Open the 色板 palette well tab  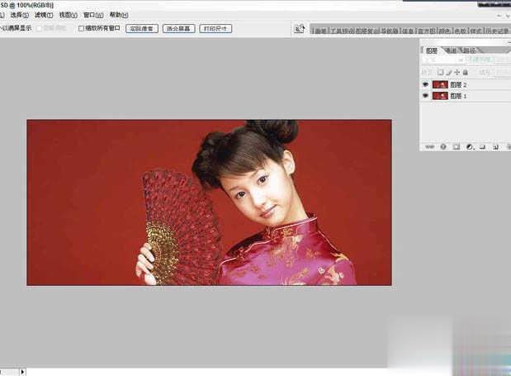click(460, 31)
